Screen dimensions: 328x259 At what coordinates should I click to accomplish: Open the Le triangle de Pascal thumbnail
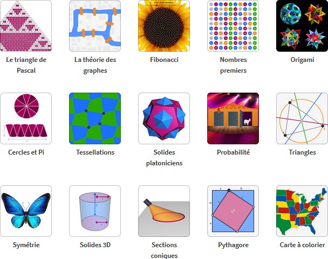[26, 26]
